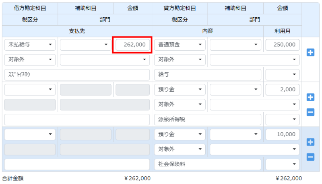Add a row using the 源泉所得税 row's plus icon

(x=310, y=97)
